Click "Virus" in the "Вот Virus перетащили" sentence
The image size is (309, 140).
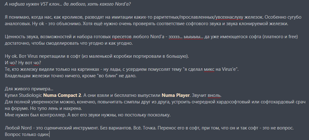(35, 56)
